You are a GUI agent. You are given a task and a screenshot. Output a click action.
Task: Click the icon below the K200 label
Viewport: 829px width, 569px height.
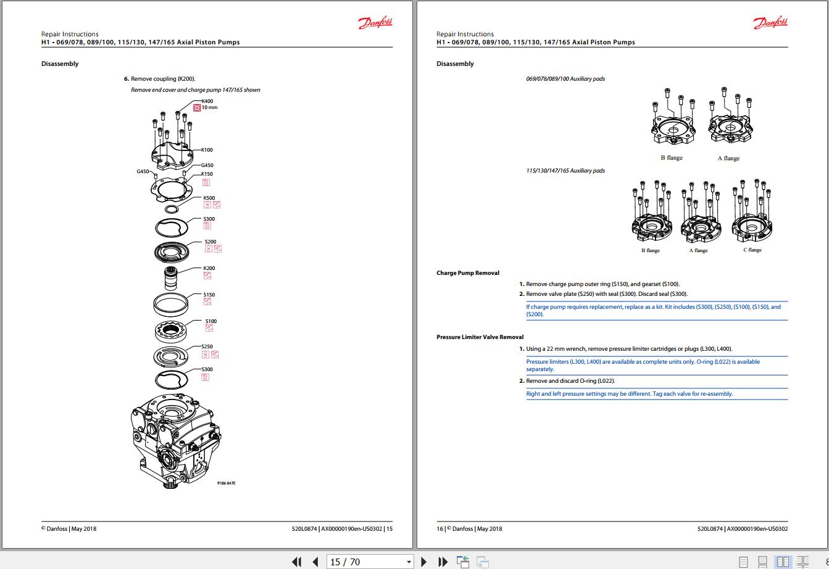pos(207,276)
